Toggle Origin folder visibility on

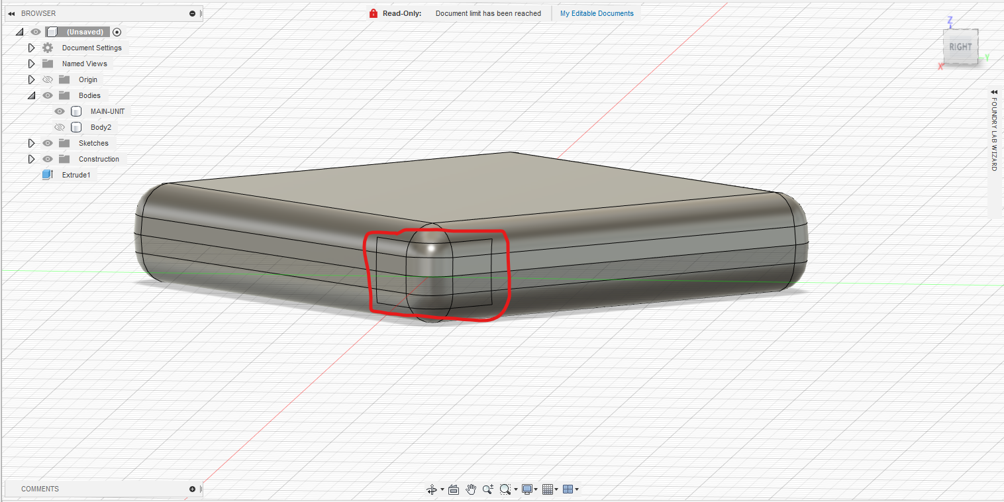[47, 79]
